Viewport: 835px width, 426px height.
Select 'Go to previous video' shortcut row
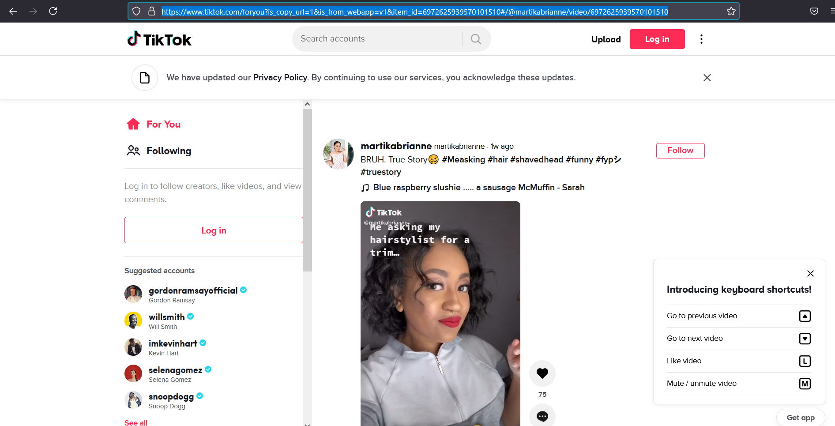(739, 316)
